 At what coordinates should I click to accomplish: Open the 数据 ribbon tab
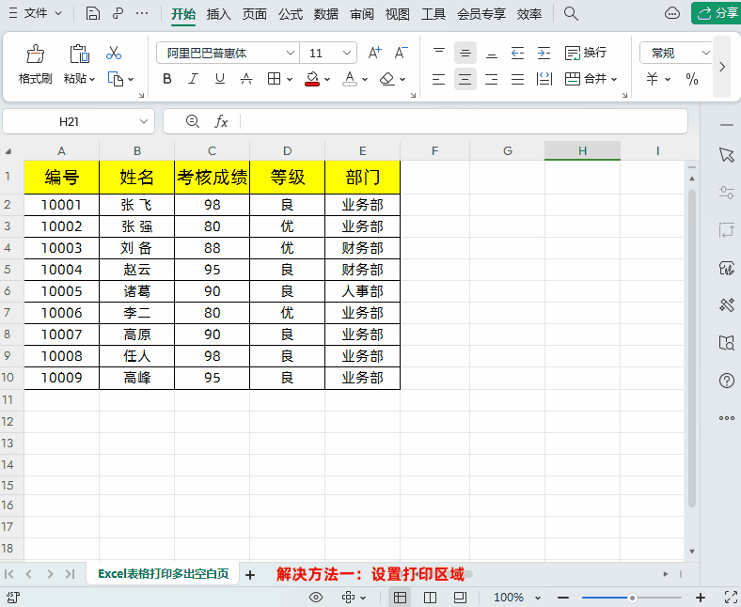click(326, 14)
